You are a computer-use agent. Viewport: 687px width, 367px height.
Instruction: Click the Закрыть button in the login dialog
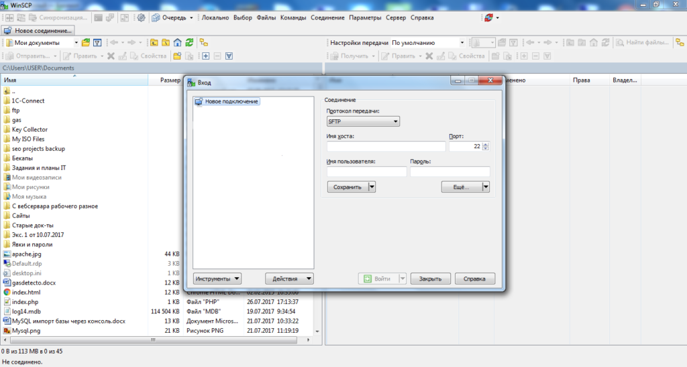pos(430,278)
